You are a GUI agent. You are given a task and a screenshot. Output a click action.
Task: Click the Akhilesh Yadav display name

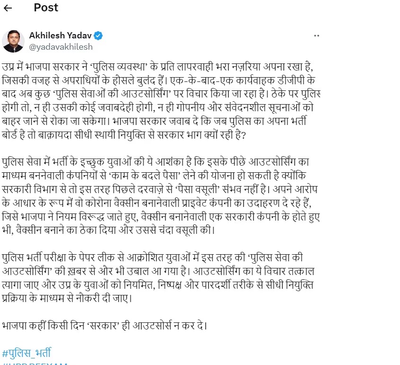60,36
